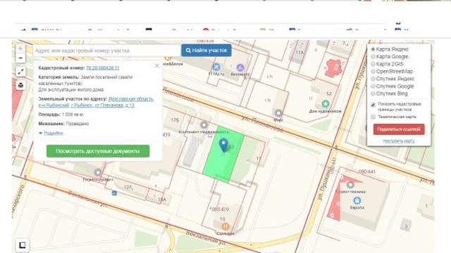Click the Форс place marker
Screen dimensions: 451x253
click(x=278, y=112)
